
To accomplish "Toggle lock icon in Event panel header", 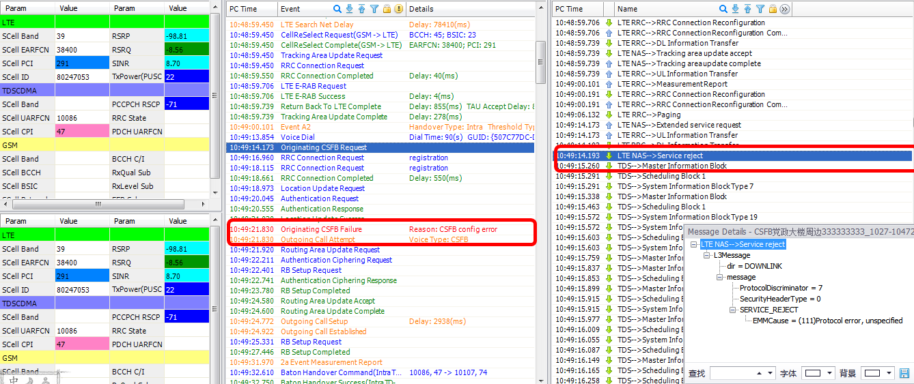I will pyautogui.click(x=387, y=9).
